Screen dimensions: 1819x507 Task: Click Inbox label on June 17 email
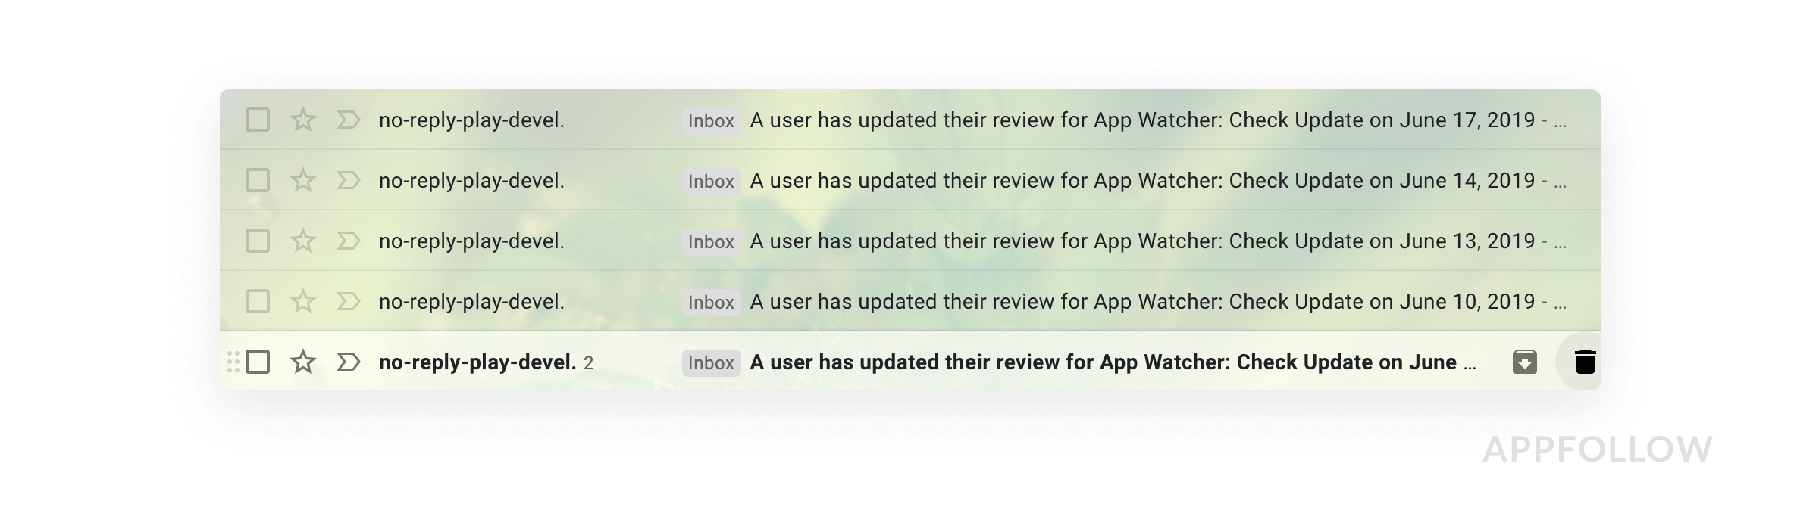click(x=710, y=120)
